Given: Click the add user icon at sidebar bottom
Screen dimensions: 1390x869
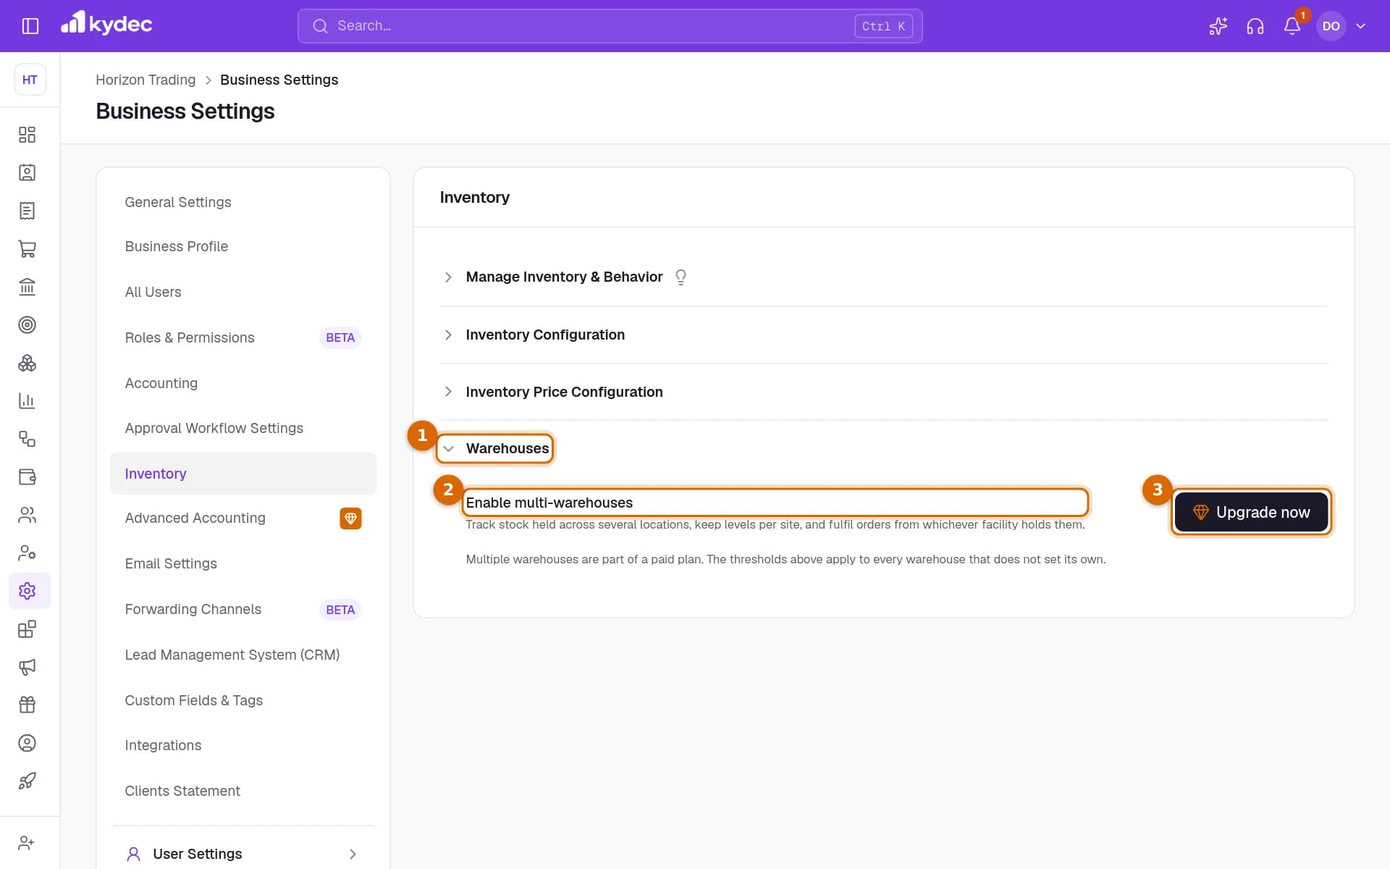Looking at the screenshot, I should tap(27, 843).
